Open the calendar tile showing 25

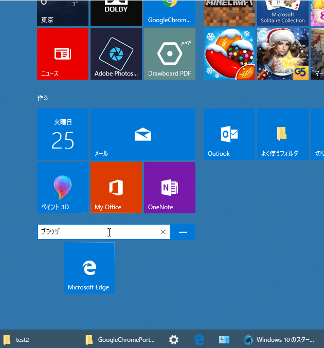63,134
